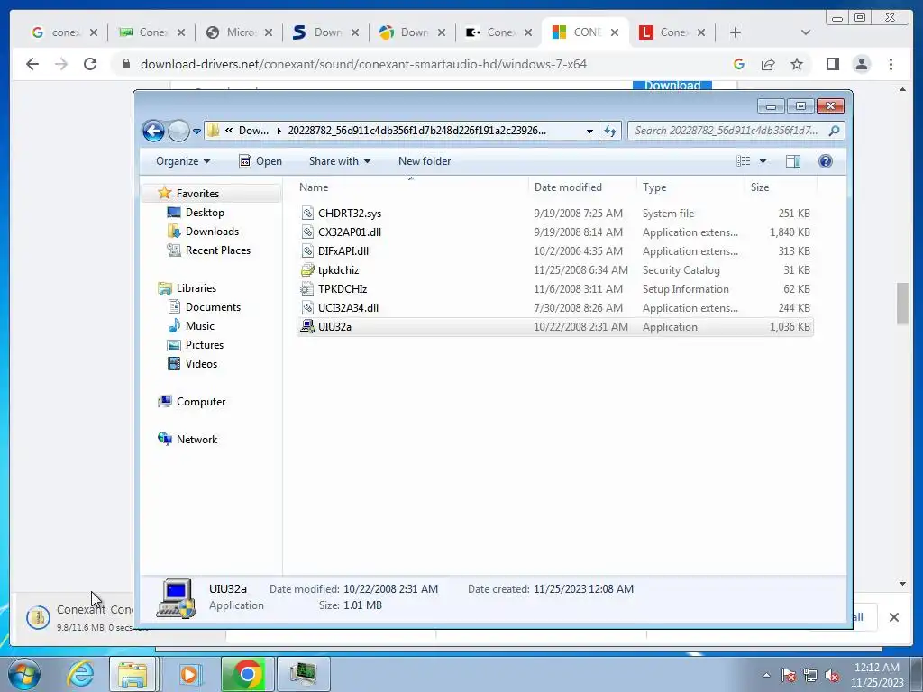Open Recent Places in navigation pane
This screenshot has width=923, height=692.
click(218, 250)
